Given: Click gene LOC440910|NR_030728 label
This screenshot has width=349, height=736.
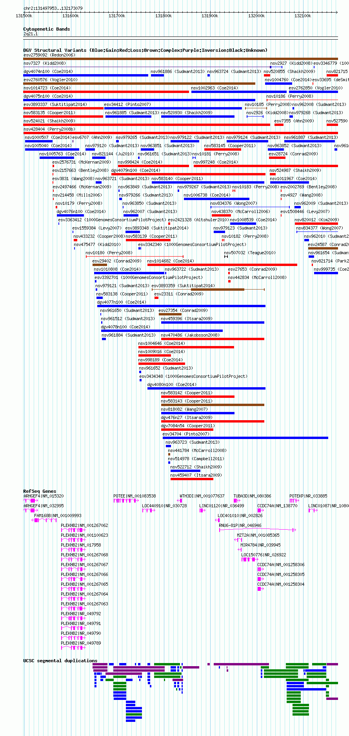Looking at the screenshot, I should [164, 506].
